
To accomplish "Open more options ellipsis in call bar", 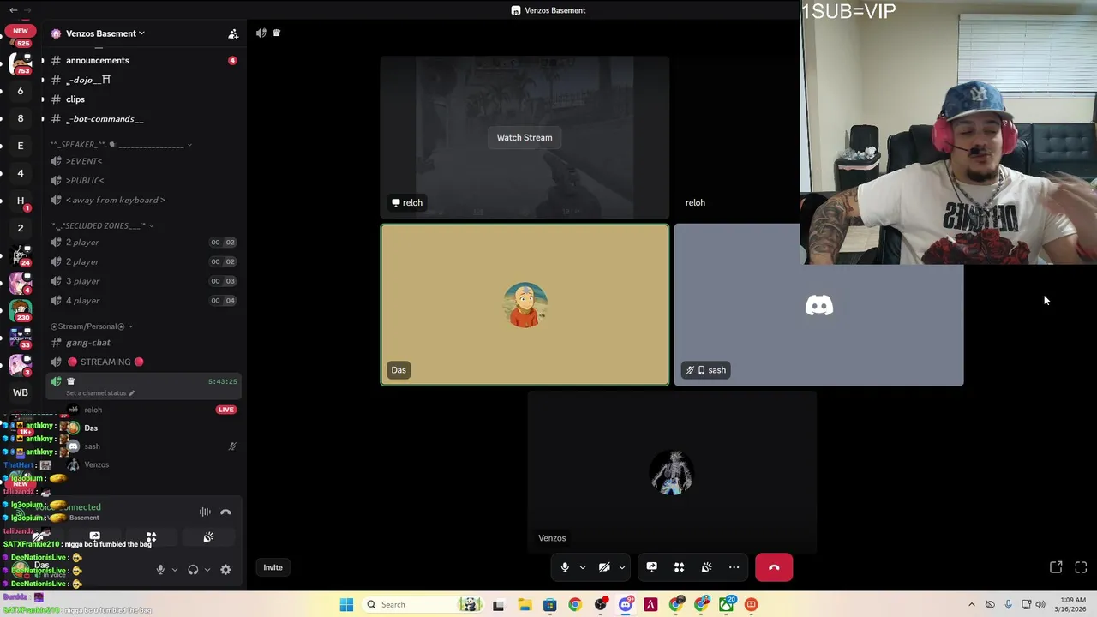I will tap(734, 567).
